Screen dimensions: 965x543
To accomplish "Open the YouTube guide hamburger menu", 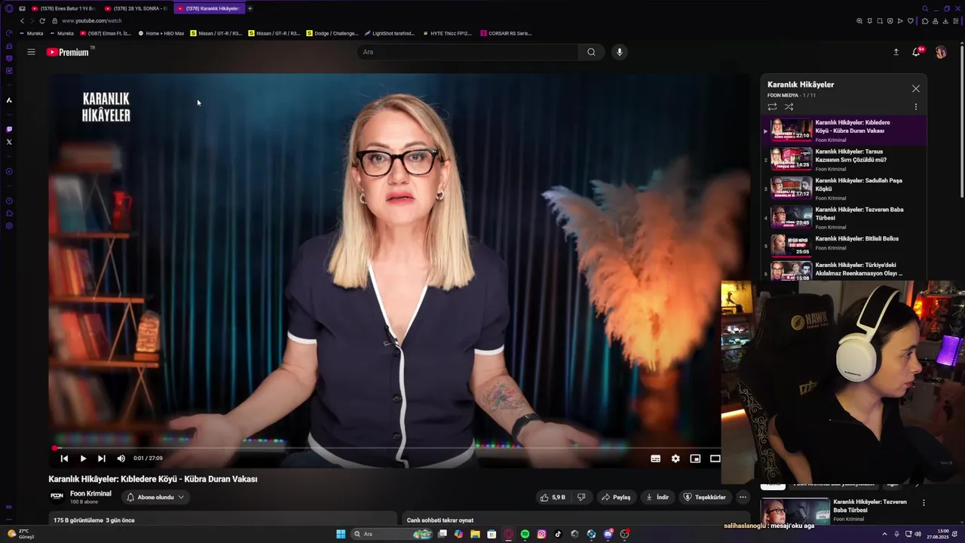I will (x=31, y=52).
